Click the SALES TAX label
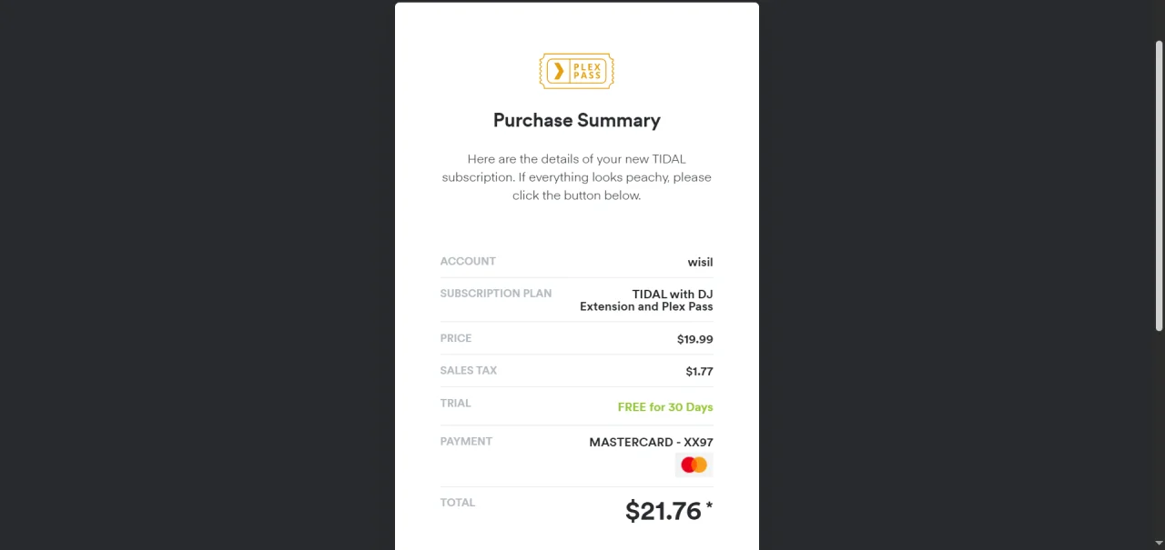1165x550 pixels. [x=469, y=370]
